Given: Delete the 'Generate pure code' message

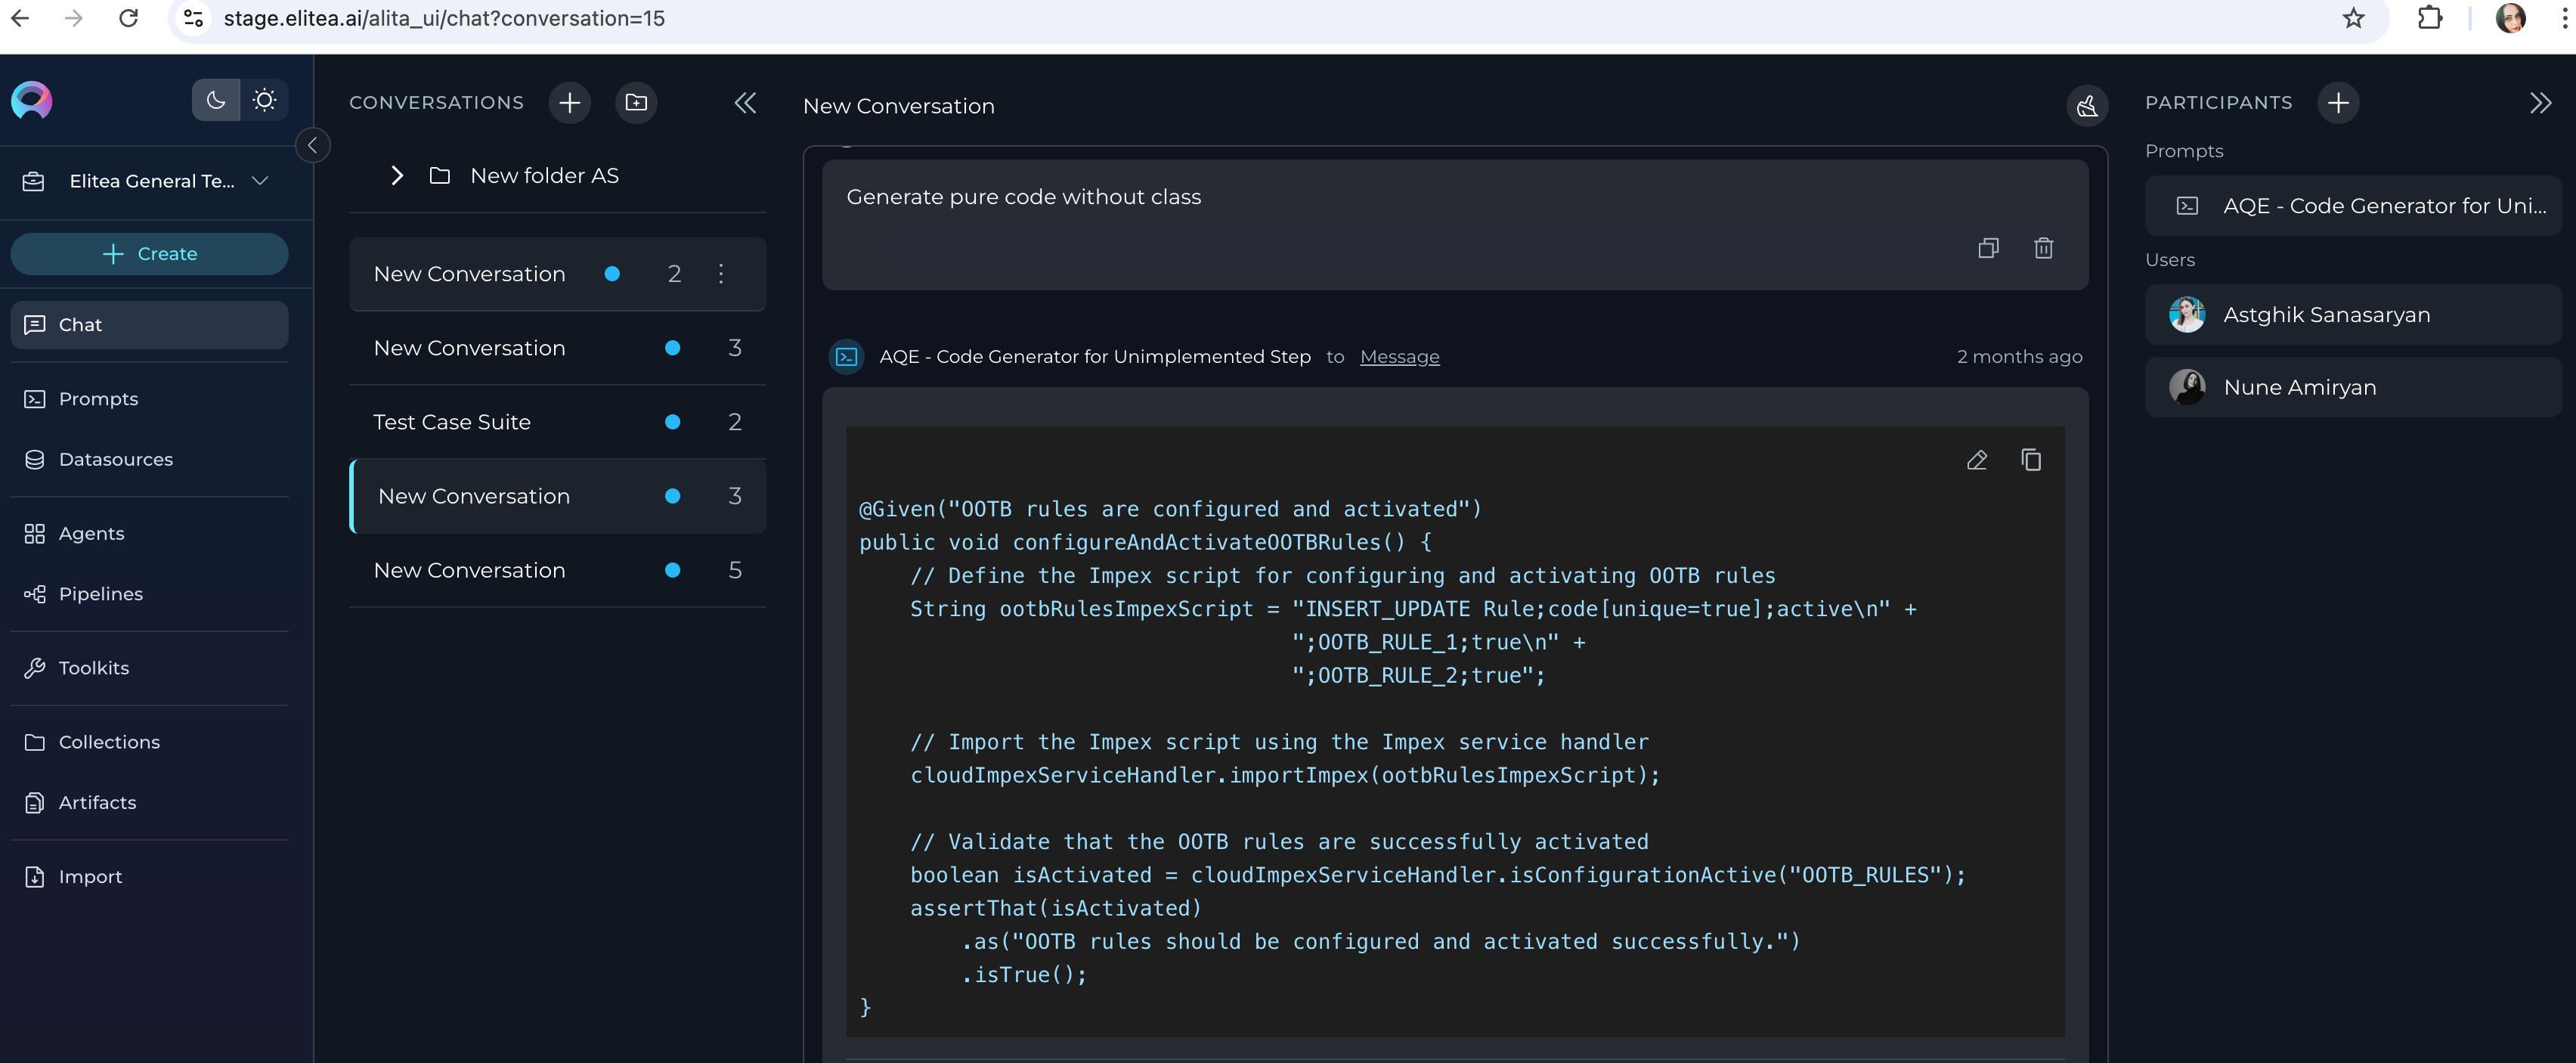Looking at the screenshot, I should (2043, 248).
